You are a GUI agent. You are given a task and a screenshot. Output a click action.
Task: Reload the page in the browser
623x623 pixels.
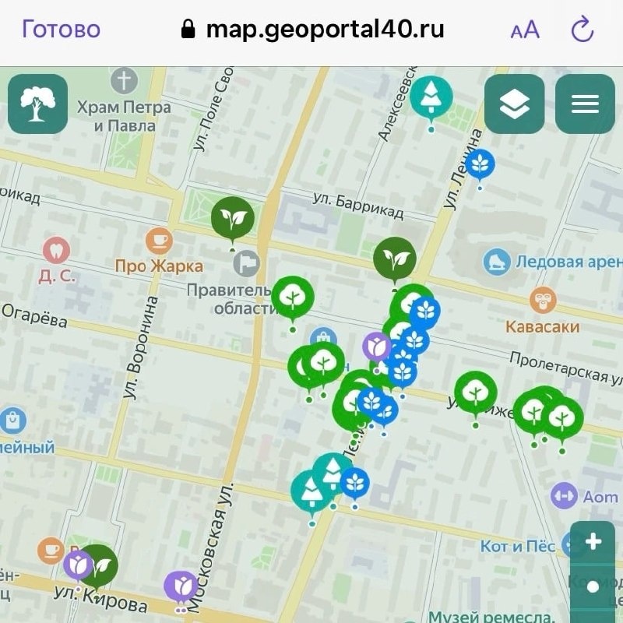click(582, 29)
